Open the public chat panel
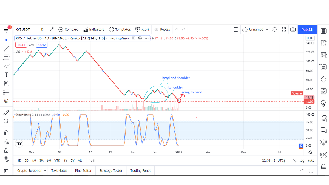This screenshot has height=185, width=329. click(x=324, y=118)
